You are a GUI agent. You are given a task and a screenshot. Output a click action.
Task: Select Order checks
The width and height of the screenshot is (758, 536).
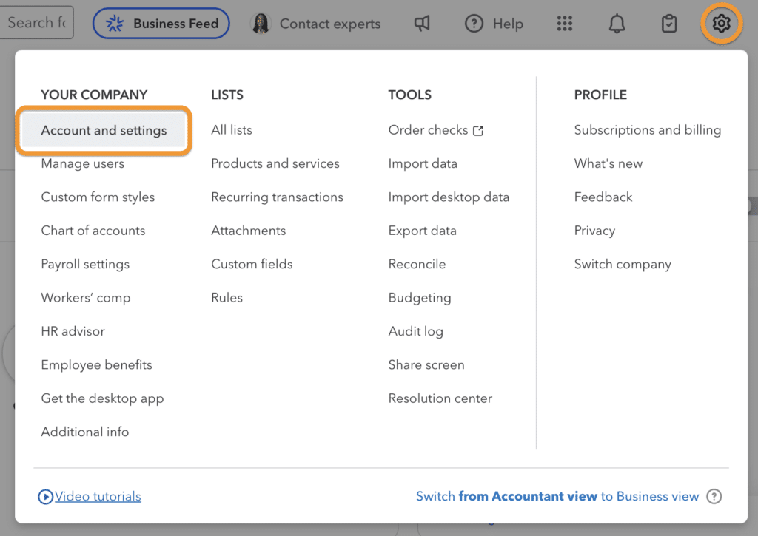tap(429, 130)
